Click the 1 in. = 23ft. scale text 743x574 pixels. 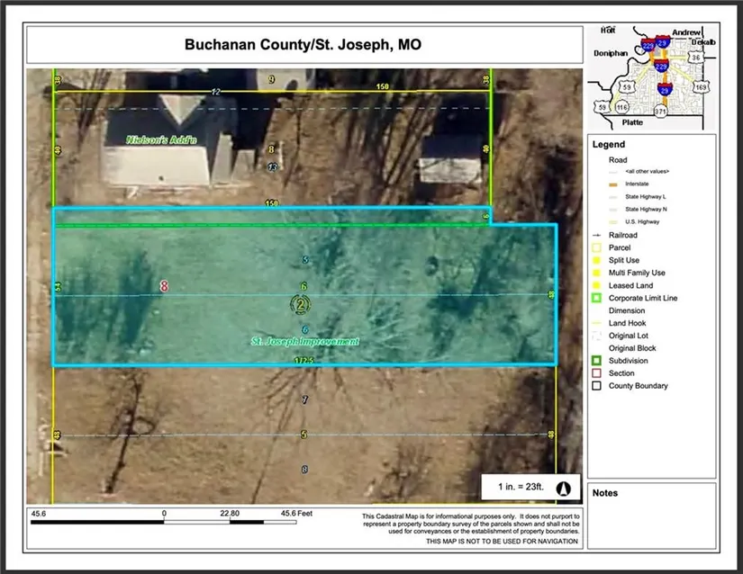click(x=521, y=487)
